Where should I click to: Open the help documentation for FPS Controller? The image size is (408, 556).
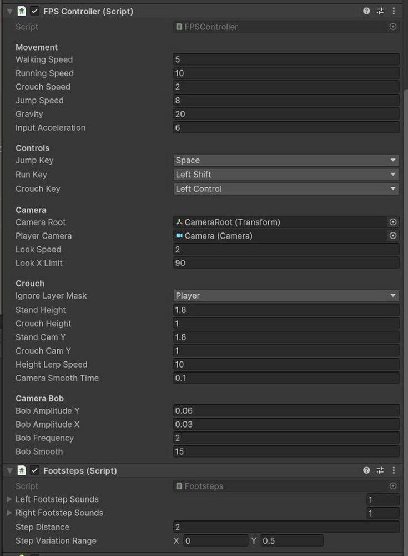click(x=366, y=11)
